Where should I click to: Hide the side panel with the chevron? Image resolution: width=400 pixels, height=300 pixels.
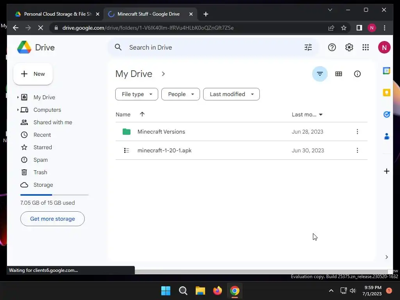(386, 257)
